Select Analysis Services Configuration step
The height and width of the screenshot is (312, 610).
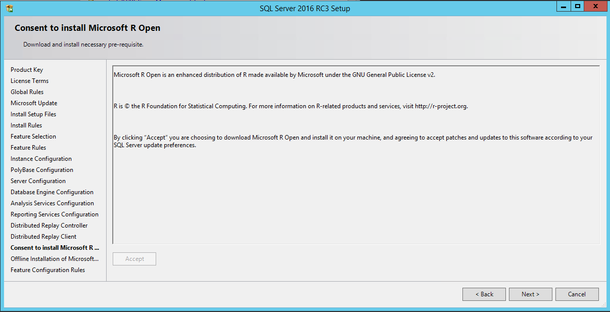pos(53,203)
